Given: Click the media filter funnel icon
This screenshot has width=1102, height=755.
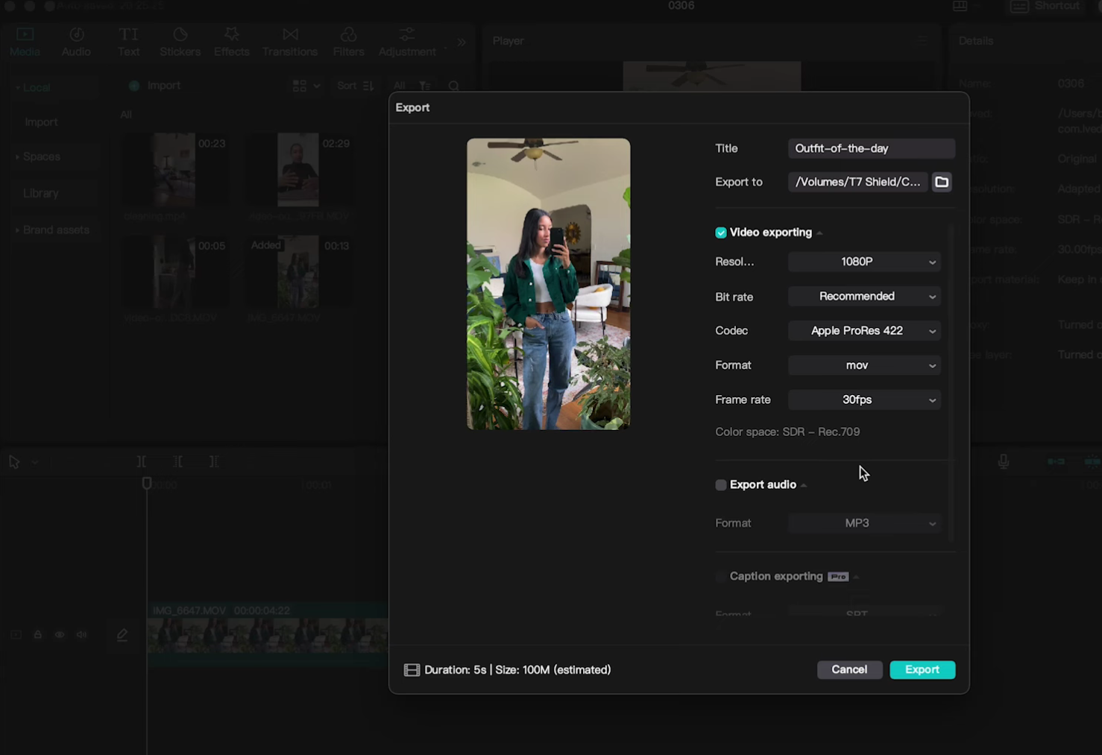Looking at the screenshot, I should pos(424,86).
